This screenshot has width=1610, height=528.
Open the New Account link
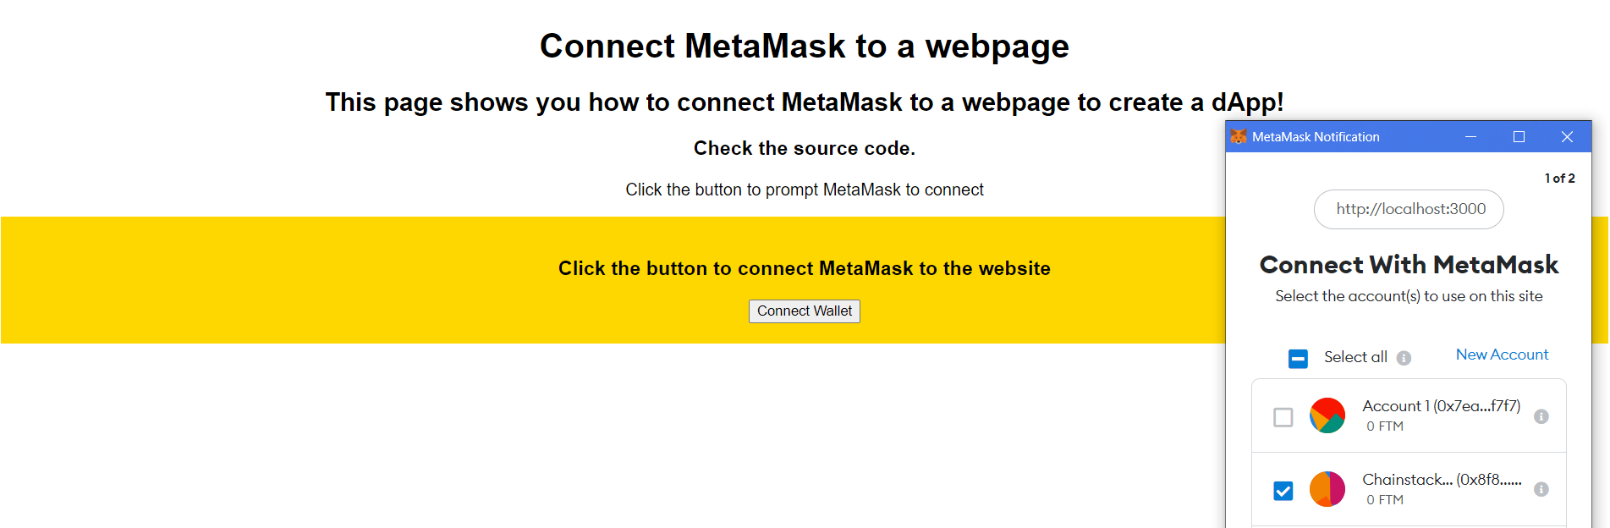[x=1502, y=354]
